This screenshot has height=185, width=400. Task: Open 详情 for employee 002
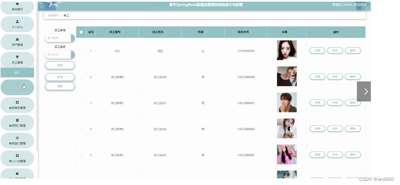pos(317,50)
